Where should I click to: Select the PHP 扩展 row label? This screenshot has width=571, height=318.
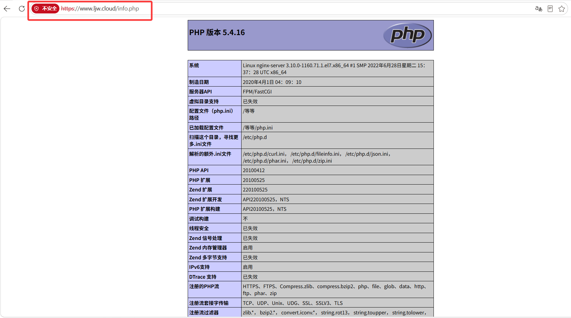[x=200, y=180]
